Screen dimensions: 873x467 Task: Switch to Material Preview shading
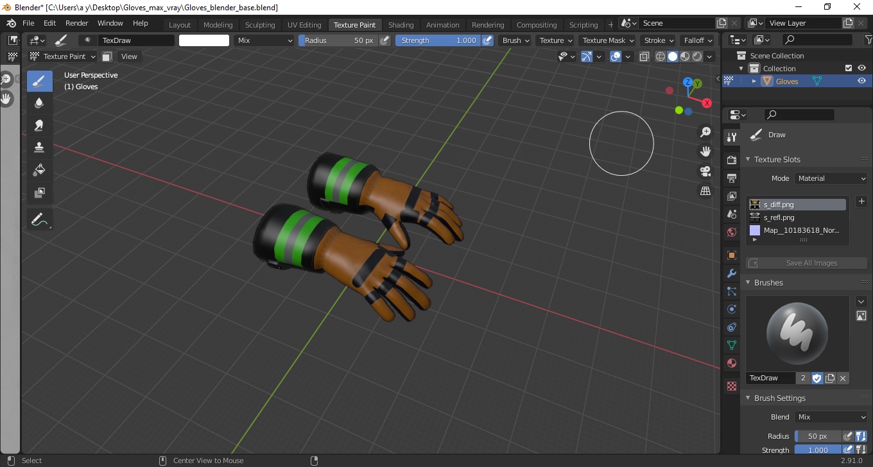tap(685, 56)
